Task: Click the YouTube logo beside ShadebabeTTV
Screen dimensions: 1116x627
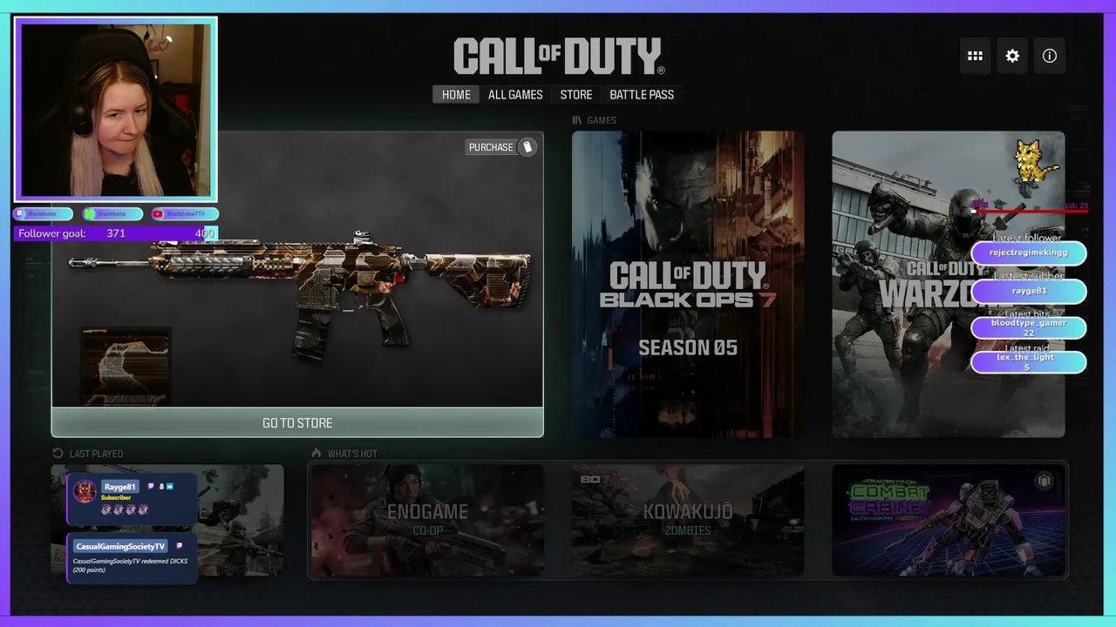Action: pyautogui.click(x=158, y=214)
